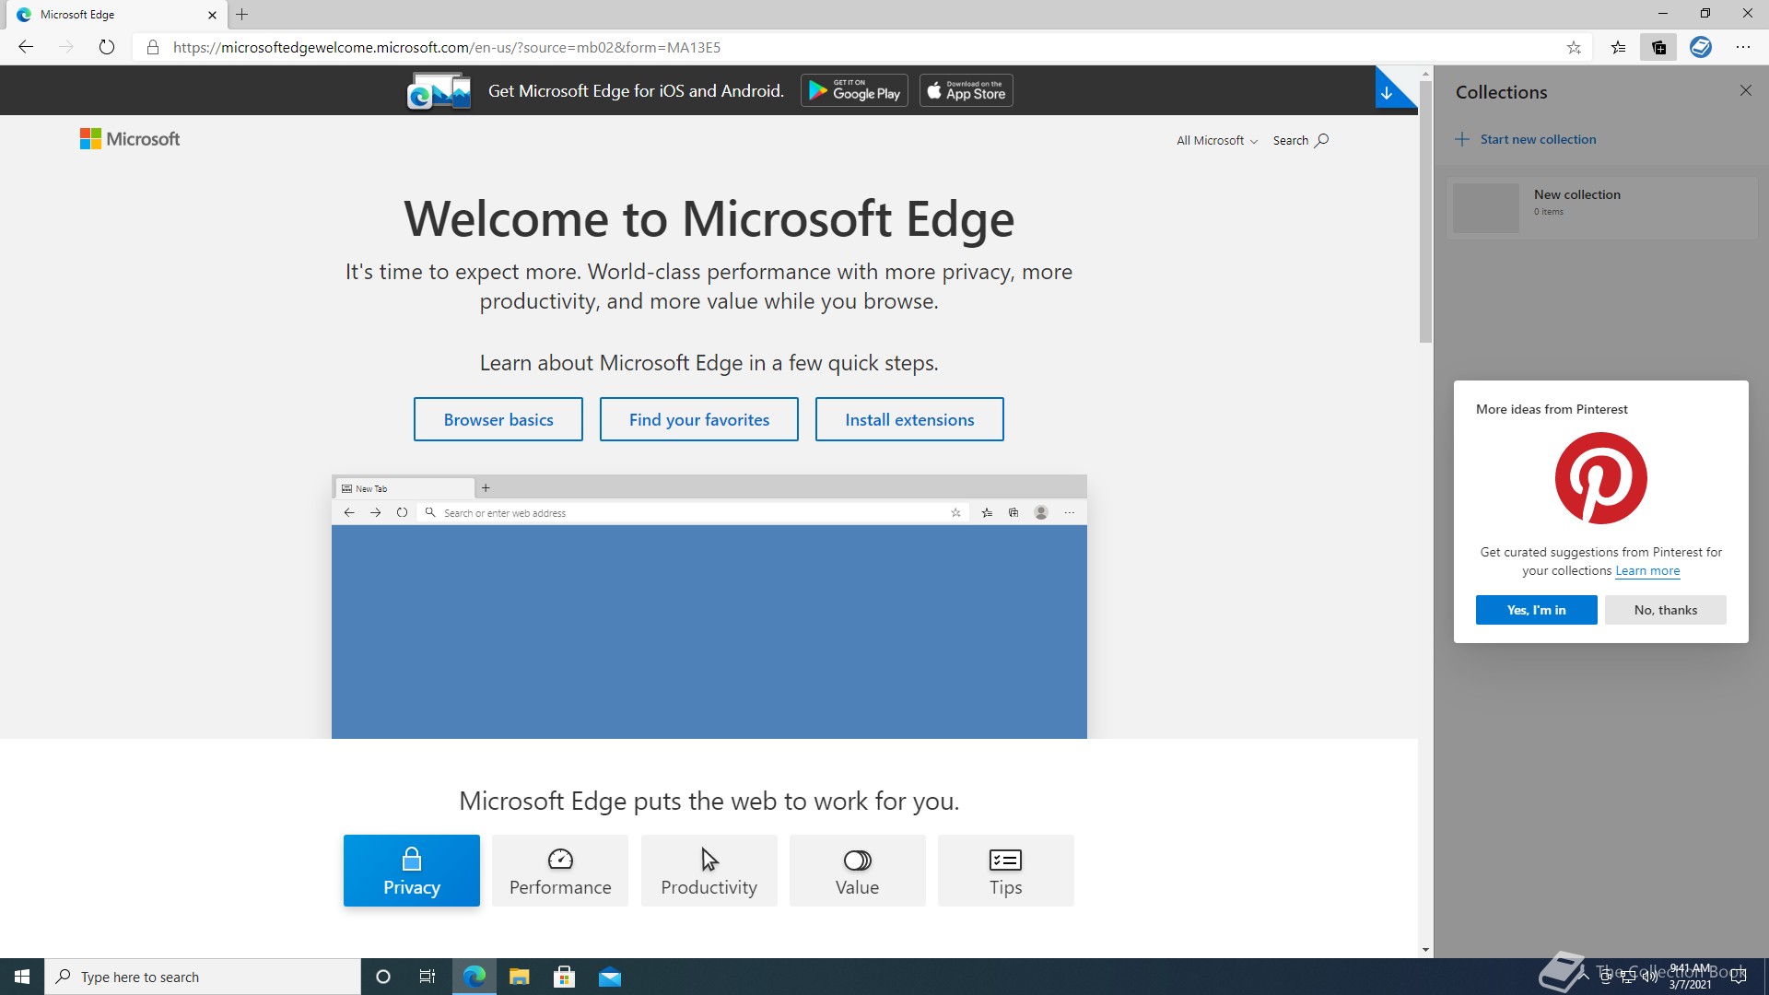This screenshot has height=995, width=1769.
Task: Reload the page with refresh icon
Action: (107, 47)
